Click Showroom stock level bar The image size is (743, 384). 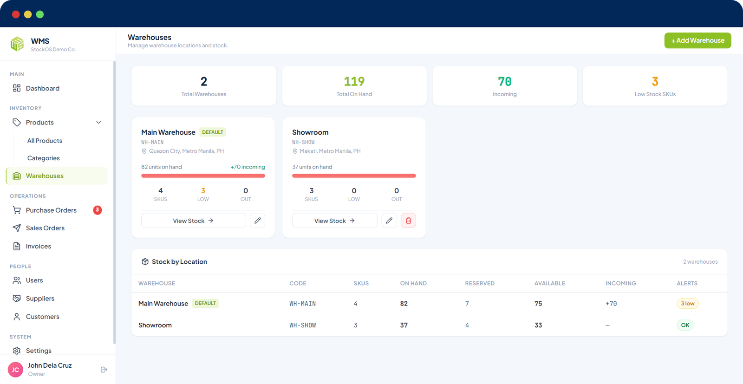click(x=354, y=176)
